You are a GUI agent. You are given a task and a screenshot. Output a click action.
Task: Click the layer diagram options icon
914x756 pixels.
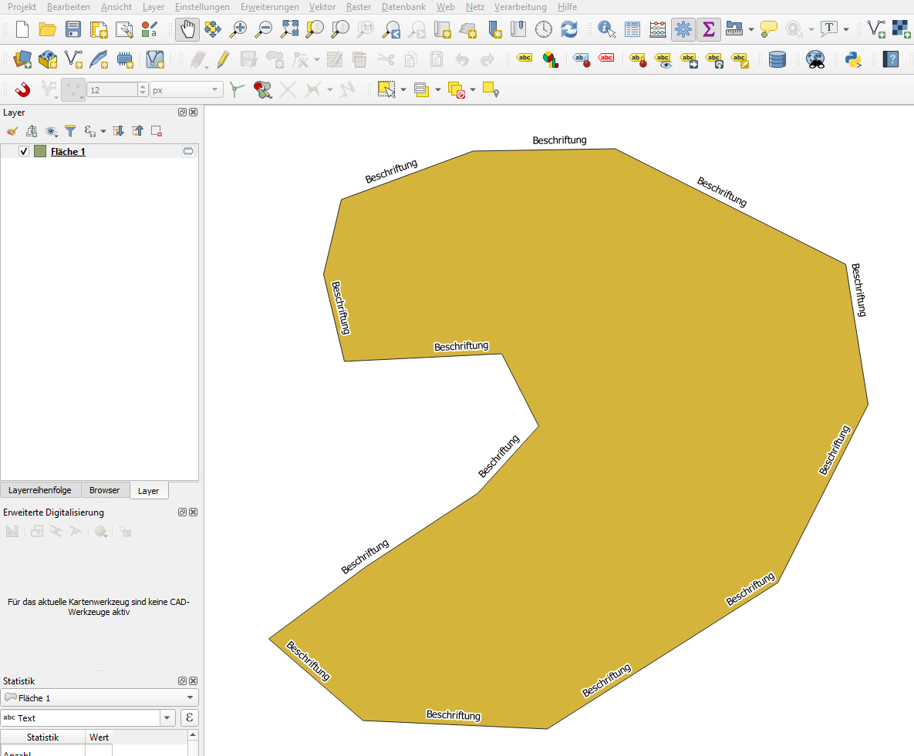click(549, 59)
